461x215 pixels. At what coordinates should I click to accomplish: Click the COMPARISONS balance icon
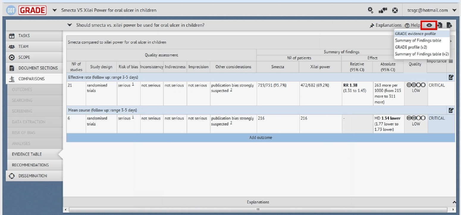tap(12, 79)
